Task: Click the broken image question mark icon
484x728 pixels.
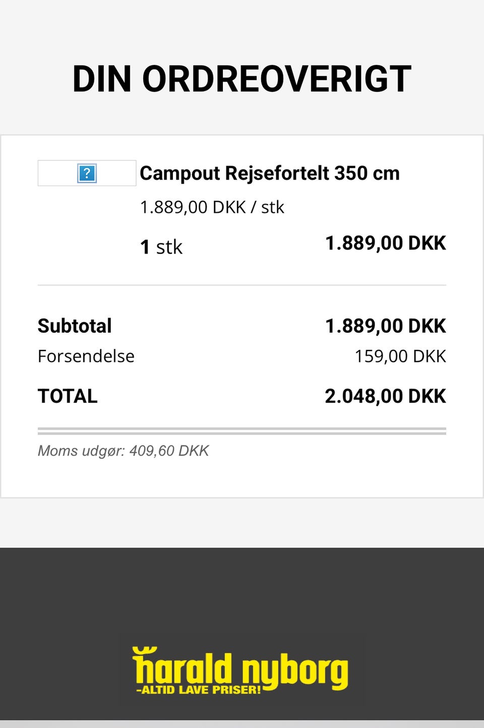Action: [87, 173]
